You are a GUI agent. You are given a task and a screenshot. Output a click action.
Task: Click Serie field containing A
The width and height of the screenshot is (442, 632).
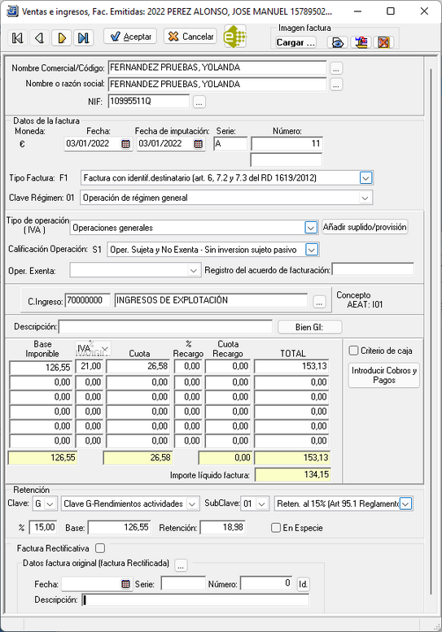(230, 143)
